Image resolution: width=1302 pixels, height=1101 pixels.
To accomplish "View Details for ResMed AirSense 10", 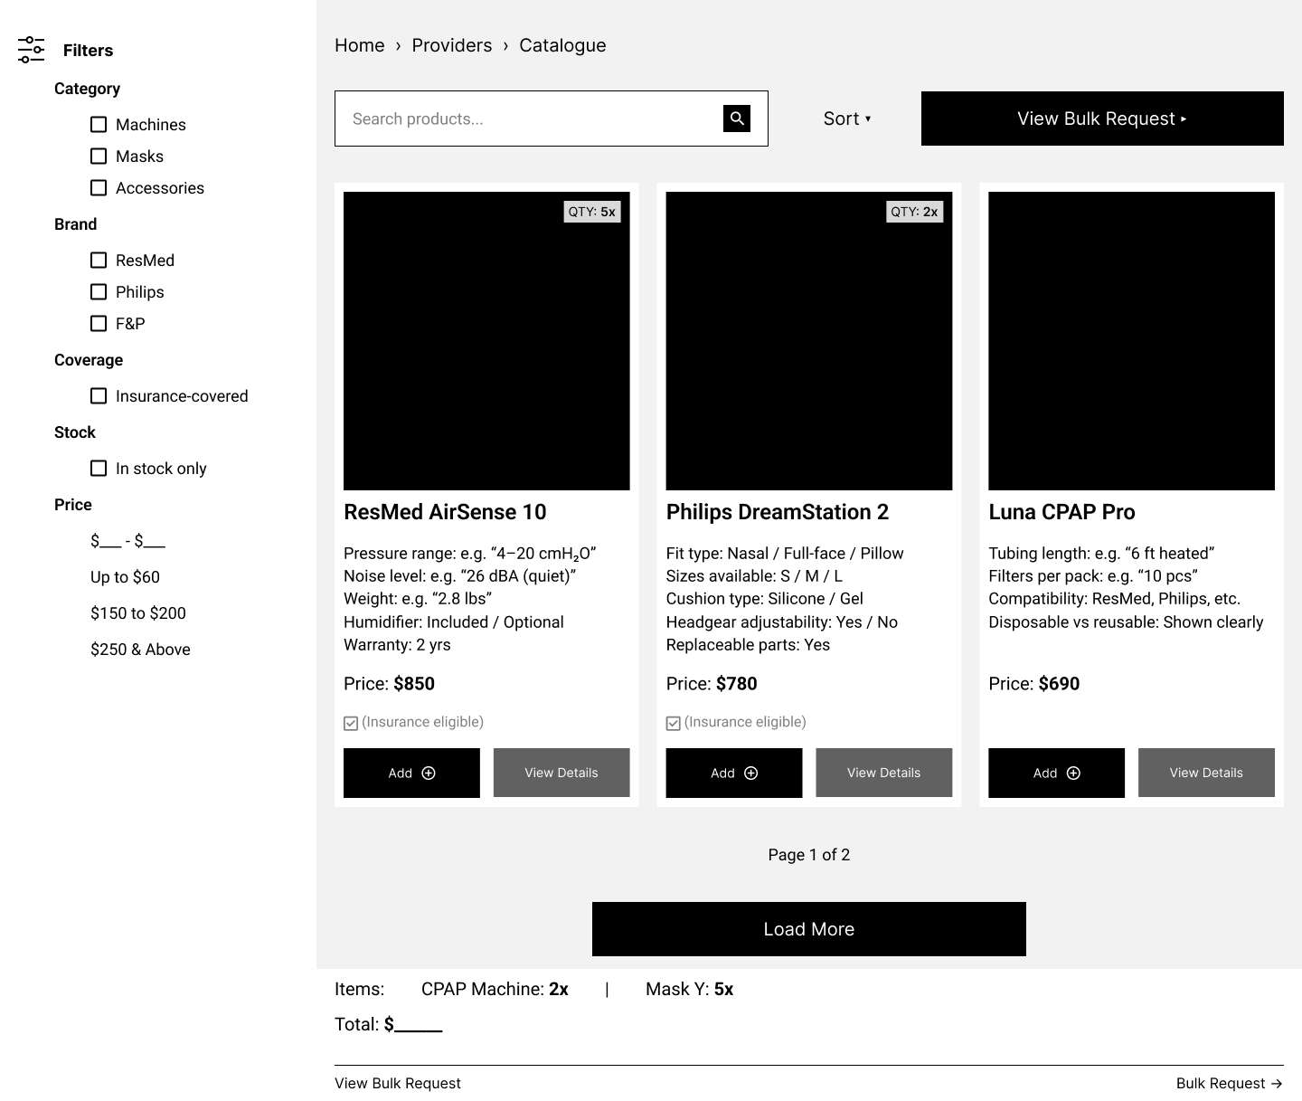I will (x=561, y=773).
